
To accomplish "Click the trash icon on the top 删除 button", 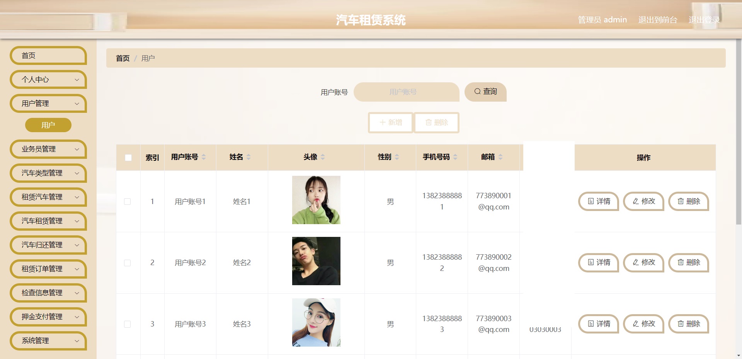I will pyautogui.click(x=429, y=123).
